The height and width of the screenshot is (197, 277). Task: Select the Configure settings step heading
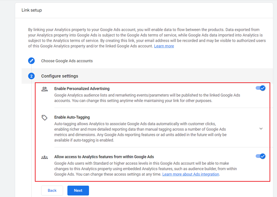[59, 76]
